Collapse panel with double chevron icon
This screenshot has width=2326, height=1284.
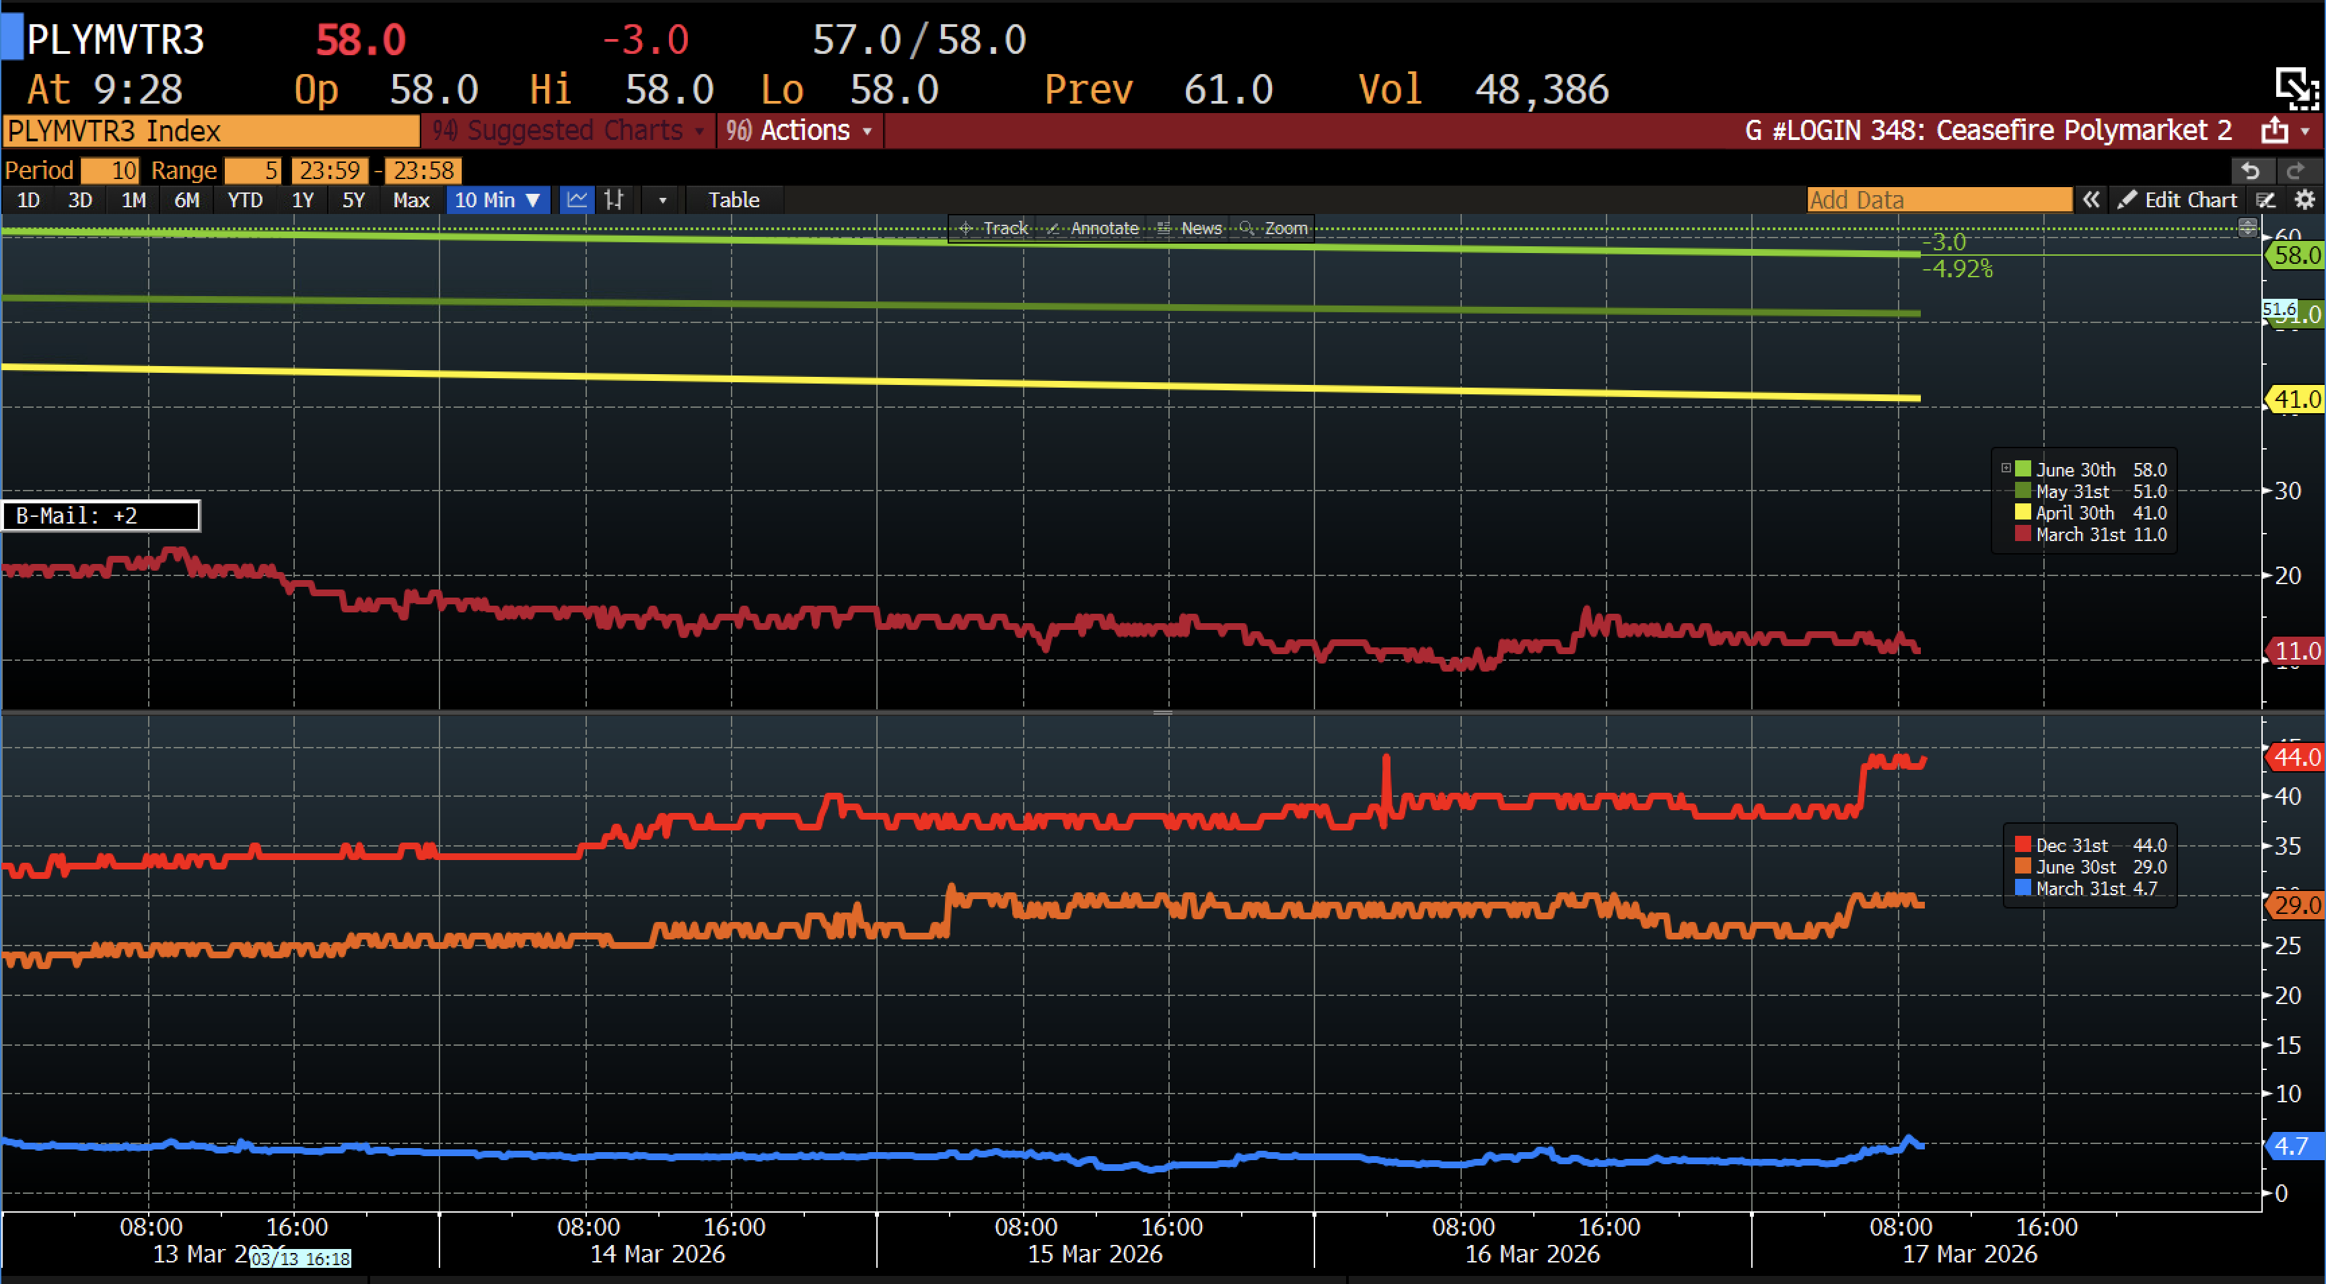2091,200
